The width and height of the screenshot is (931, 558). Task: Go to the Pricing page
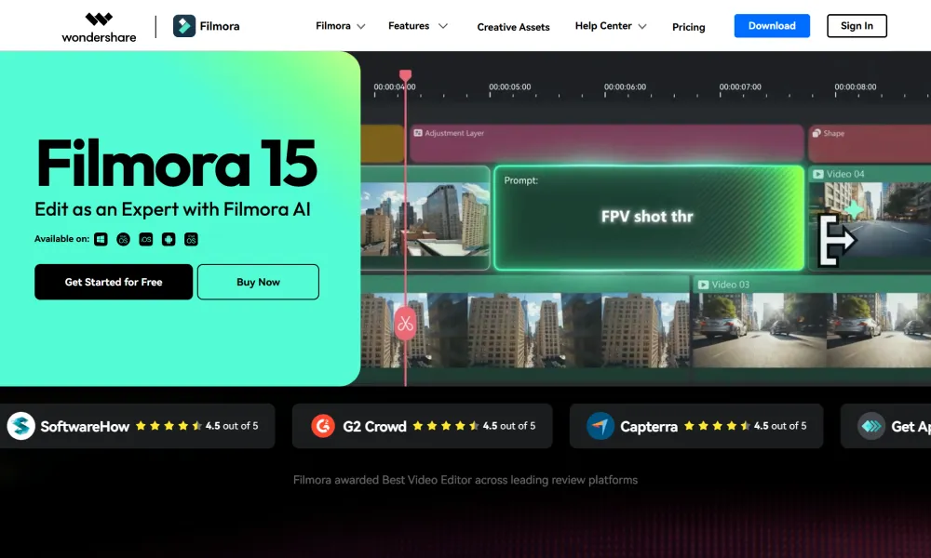[688, 27]
